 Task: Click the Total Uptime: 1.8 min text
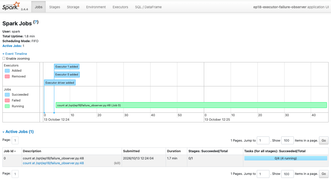click(19, 36)
